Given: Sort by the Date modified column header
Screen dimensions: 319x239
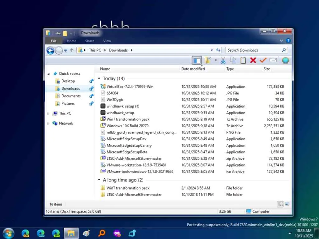Looking at the screenshot, I should [x=193, y=69].
